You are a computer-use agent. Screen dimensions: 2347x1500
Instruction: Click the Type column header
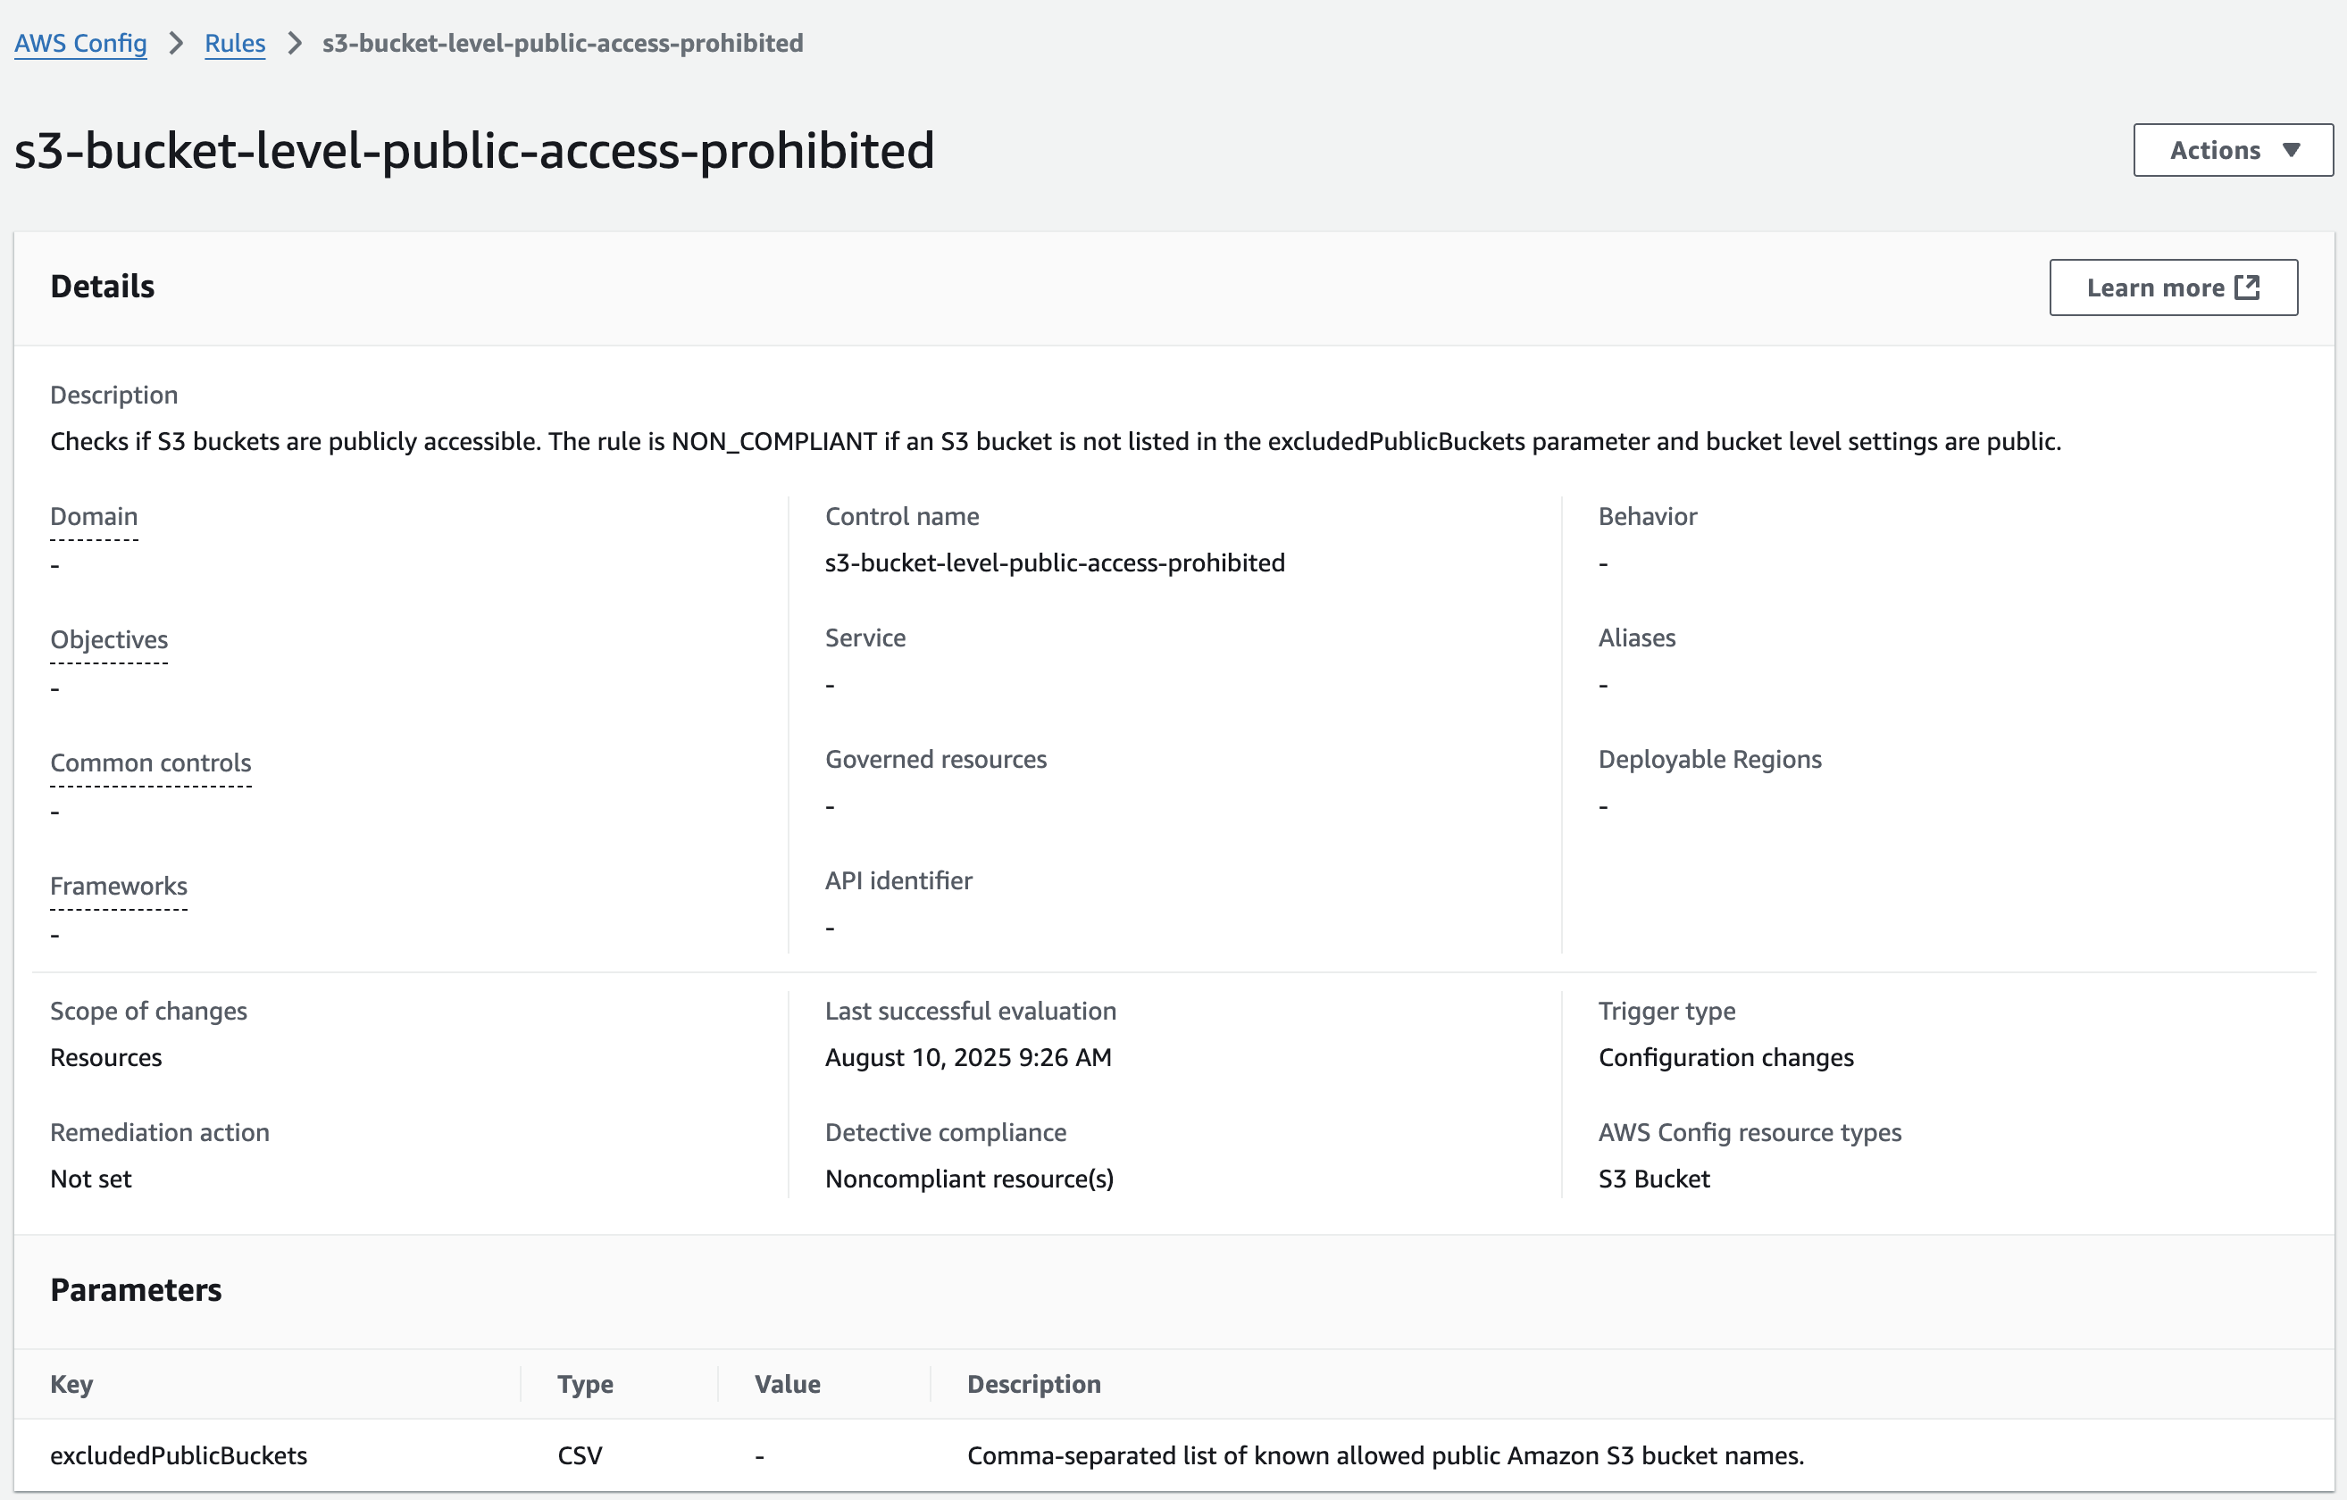[585, 1383]
